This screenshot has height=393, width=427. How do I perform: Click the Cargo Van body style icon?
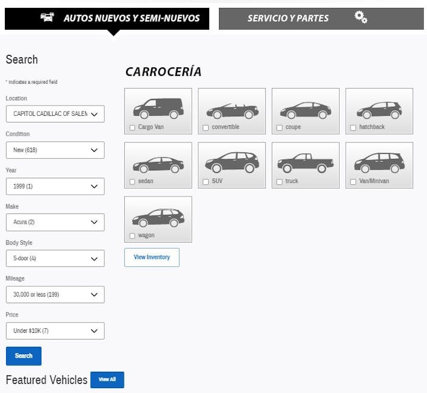click(158, 107)
